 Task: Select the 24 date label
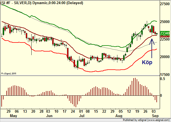[73, 111]
